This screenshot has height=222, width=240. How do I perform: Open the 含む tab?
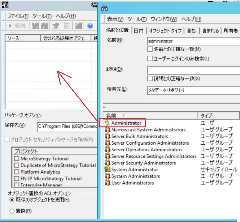pos(191,31)
